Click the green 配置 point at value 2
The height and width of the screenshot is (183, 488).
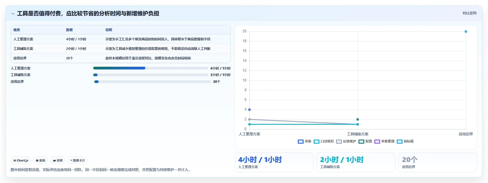358,119
